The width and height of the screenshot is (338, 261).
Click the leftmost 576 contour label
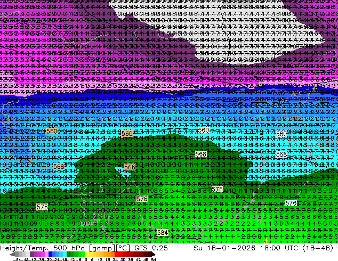[42, 207]
